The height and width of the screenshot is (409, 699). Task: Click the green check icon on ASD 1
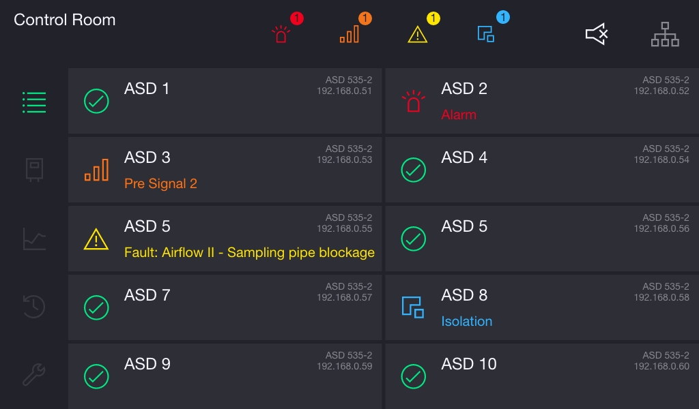[x=96, y=101]
